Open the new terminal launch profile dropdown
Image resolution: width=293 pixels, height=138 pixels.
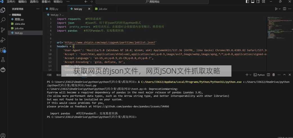(x=250, y=75)
